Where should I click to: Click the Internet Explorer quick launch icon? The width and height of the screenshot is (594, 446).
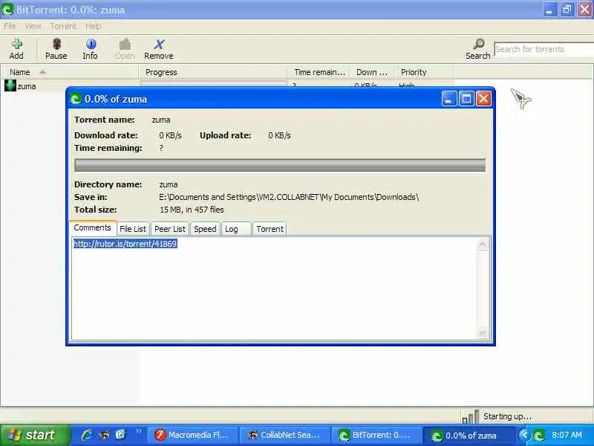[x=87, y=435]
